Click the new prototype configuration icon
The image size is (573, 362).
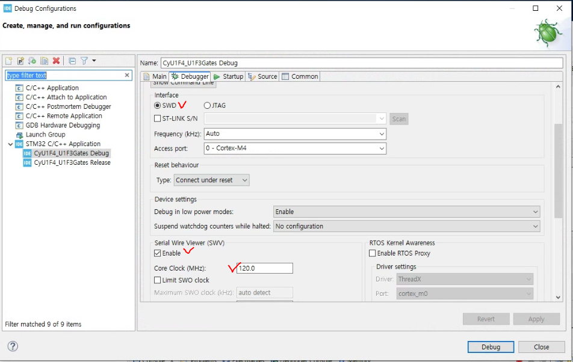click(20, 61)
